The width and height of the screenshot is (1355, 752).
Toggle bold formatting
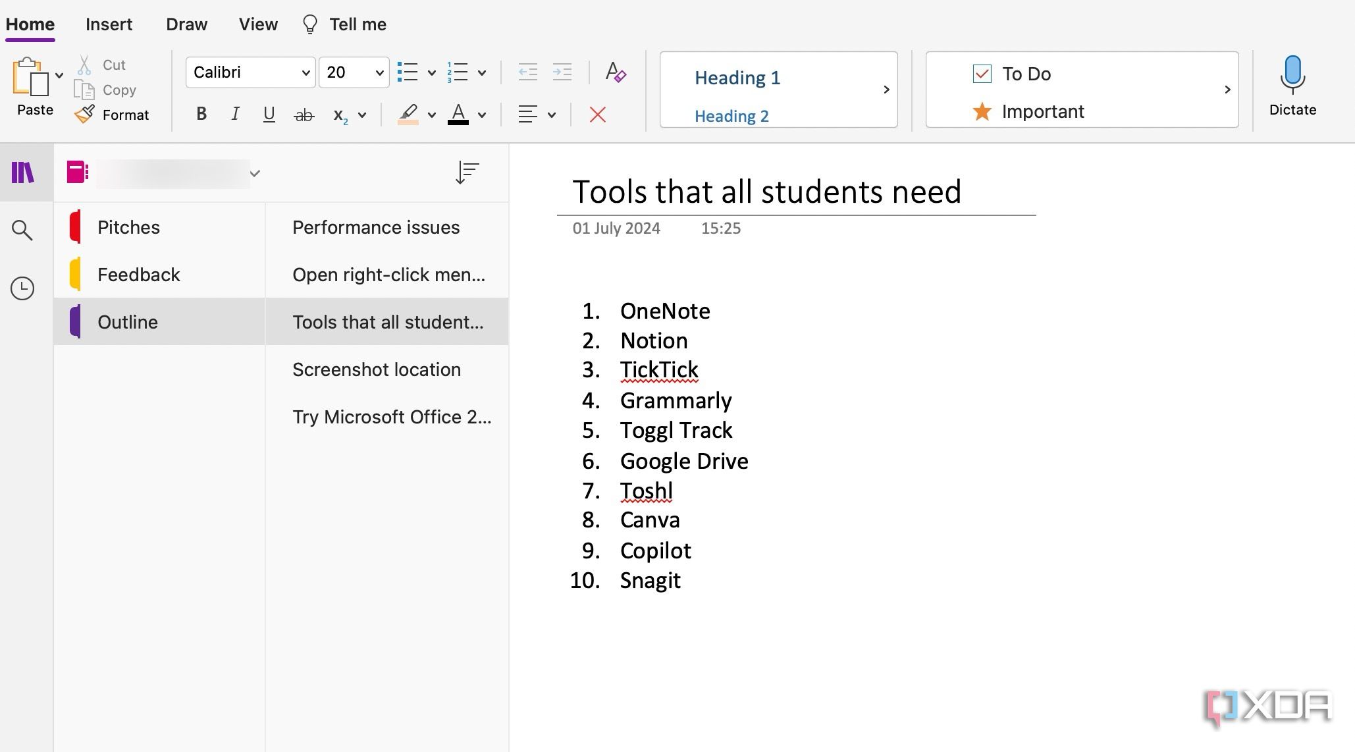201,114
